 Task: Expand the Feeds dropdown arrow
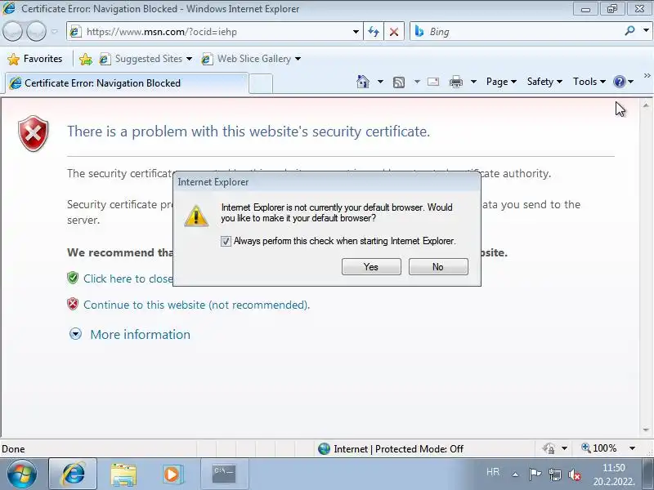417,82
